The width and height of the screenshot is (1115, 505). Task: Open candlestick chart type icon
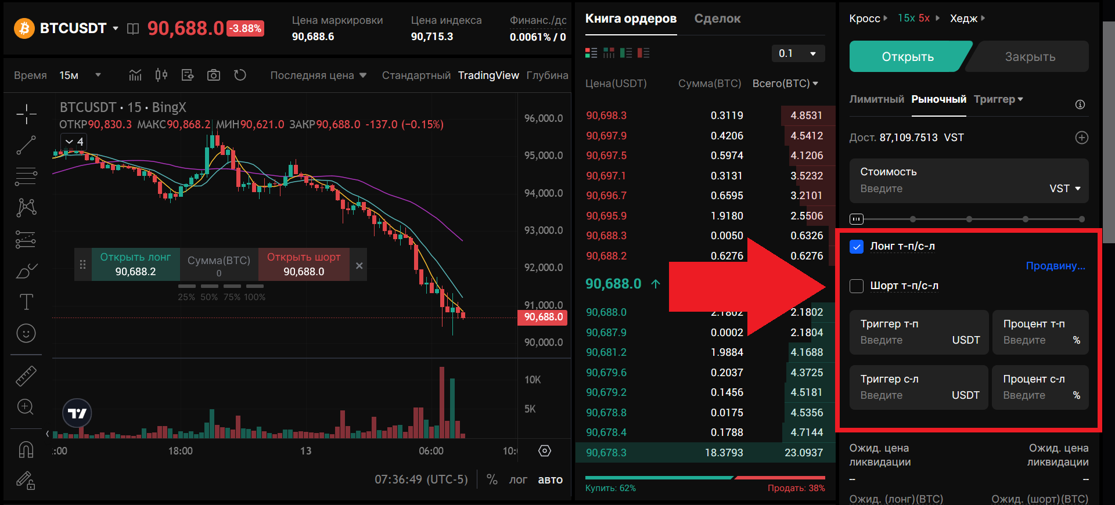(x=161, y=75)
